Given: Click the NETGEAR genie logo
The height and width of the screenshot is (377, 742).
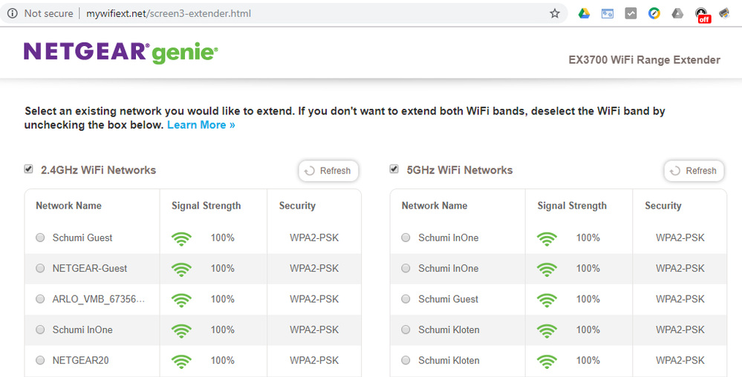Looking at the screenshot, I should 120,53.
